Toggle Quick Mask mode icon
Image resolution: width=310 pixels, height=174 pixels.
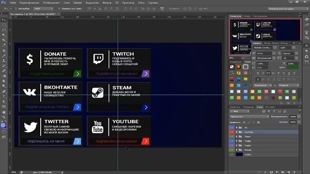pyautogui.click(x=4, y=132)
